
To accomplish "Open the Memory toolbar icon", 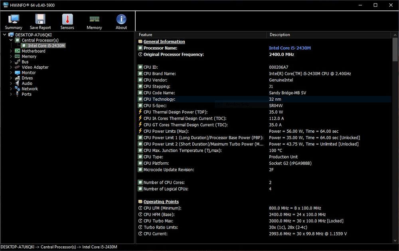I will click(x=94, y=19).
